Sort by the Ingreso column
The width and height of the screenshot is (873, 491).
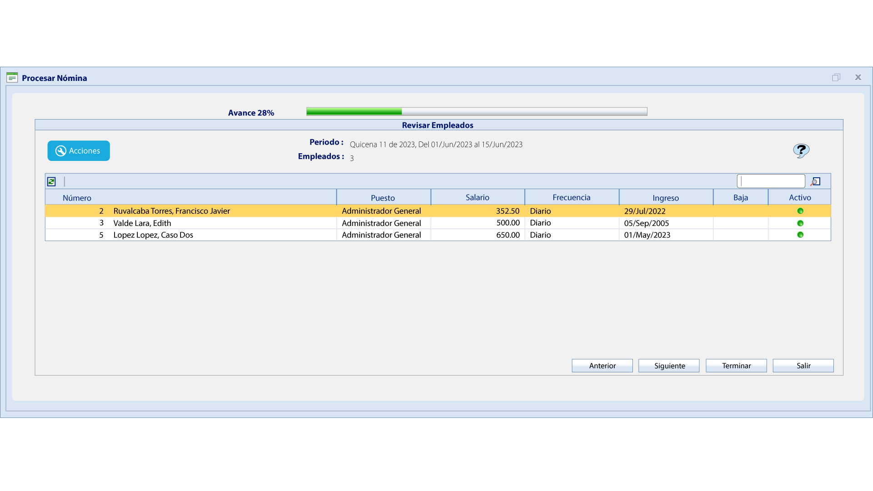[x=666, y=197]
